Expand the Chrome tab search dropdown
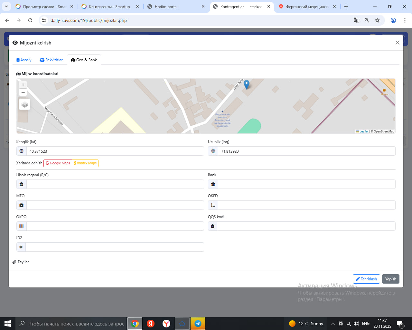This screenshot has height=330, width=412. (x=6, y=6)
